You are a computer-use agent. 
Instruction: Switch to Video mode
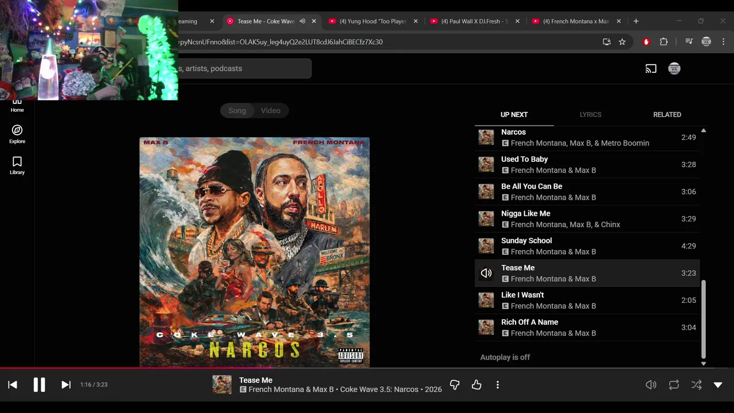(271, 111)
